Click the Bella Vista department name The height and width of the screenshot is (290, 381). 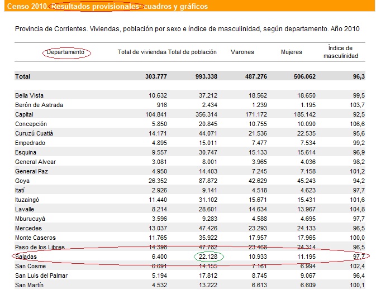(30, 95)
